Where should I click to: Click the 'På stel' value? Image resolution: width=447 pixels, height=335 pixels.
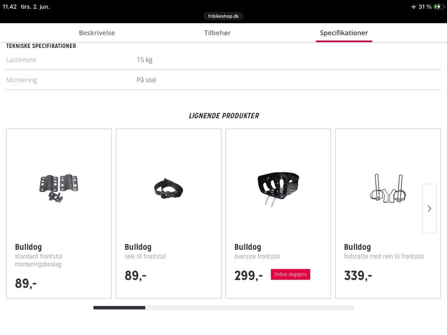pyautogui.click(x=146, y=80)
